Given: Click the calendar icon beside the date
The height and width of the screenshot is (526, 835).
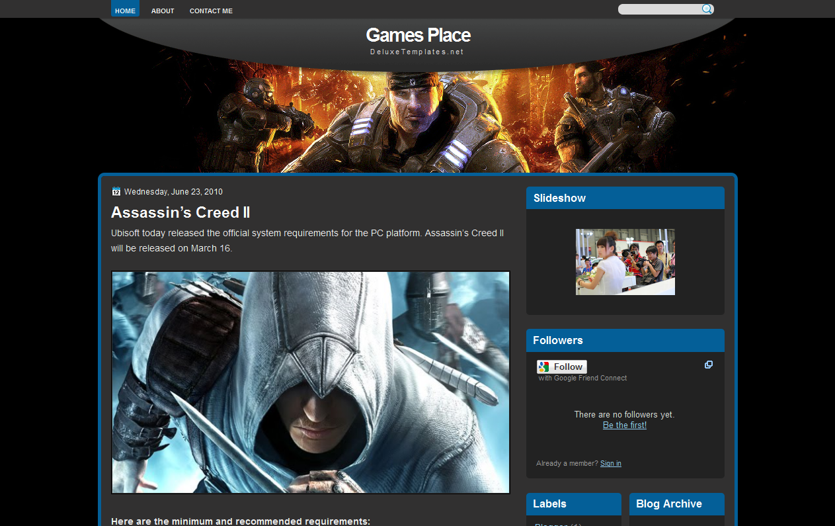Looking at the screenshot, I should point(116,192).
